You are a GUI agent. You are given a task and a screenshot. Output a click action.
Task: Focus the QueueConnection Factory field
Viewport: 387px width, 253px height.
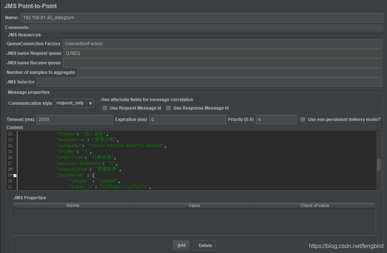click(x=222, y=44)
